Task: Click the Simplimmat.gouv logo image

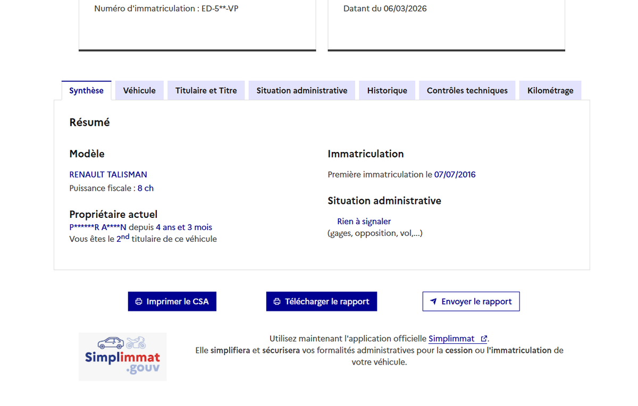Action: pos(123,357)
